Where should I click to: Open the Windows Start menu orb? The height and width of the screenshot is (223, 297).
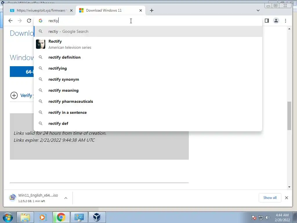pyautogui.click(x=8, y=217)
